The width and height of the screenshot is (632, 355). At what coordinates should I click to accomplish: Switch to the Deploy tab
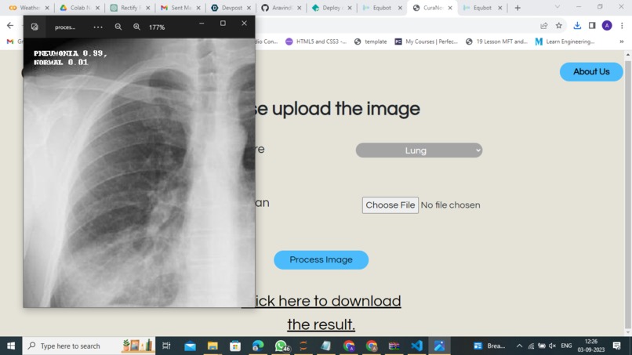coord(332,8)
